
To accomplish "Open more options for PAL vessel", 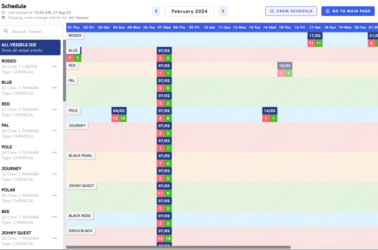I will point(54,131).
